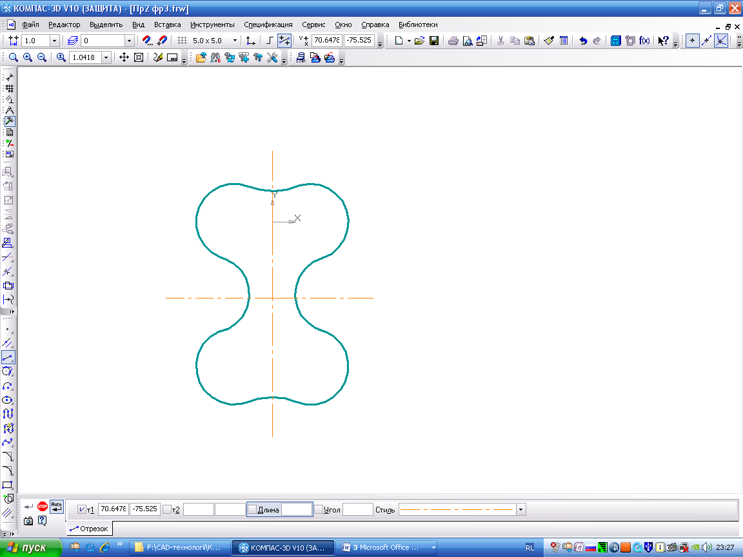This screenshot has width=743, height=557.
Task: Click the Длина length input field
Action: [297, 510]
